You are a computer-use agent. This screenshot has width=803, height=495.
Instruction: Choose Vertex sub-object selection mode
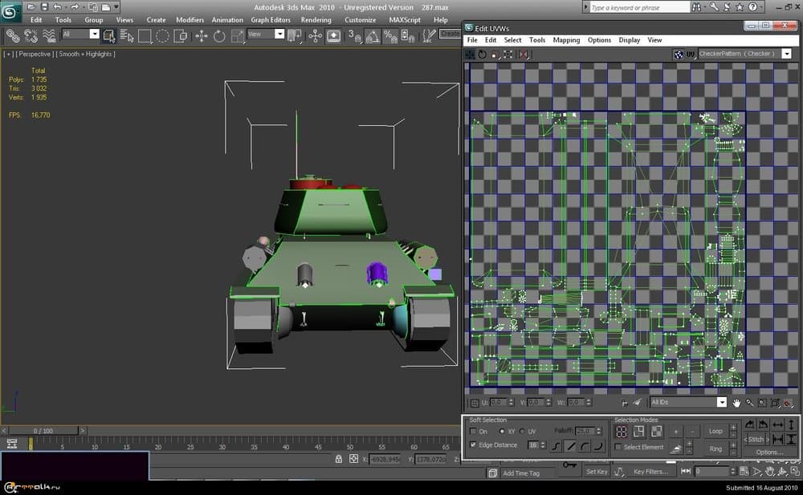point(621,432)
